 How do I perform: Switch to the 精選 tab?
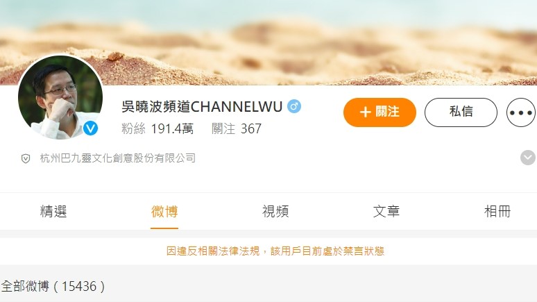click(x=53, y=212)
